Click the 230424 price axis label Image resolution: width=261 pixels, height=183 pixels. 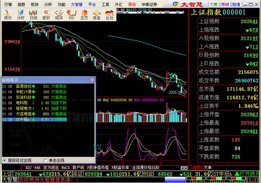(12, 42)
